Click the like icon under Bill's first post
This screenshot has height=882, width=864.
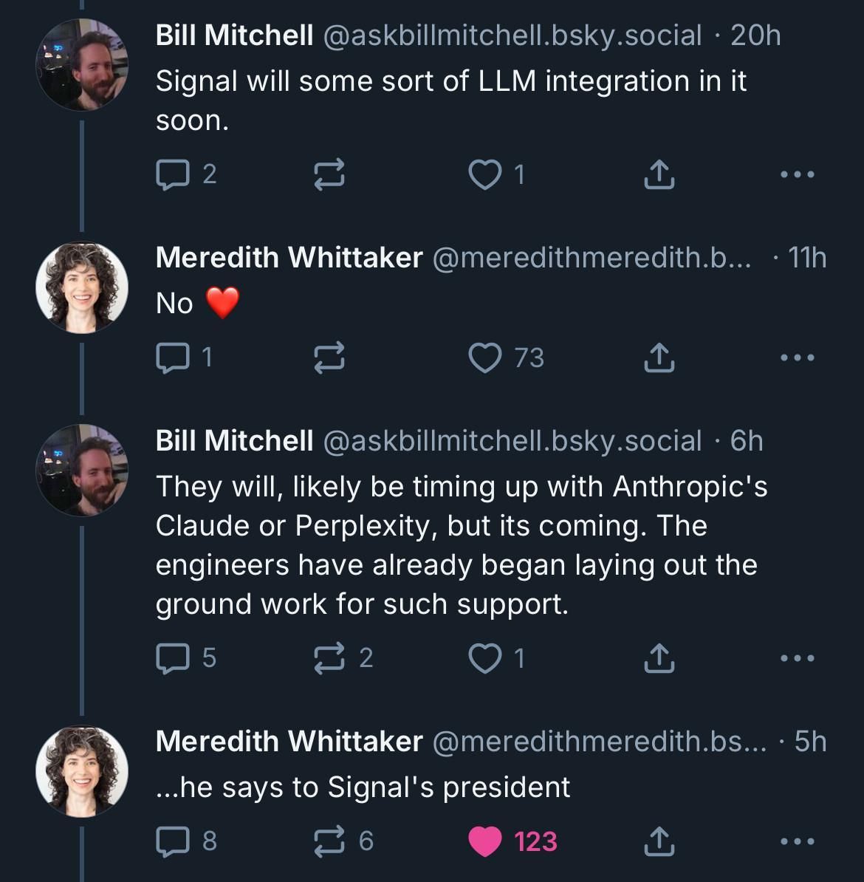click(x=487, y=174)
